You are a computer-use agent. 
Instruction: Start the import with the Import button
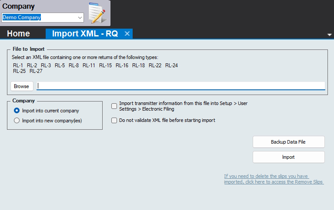tap(288, 157)
